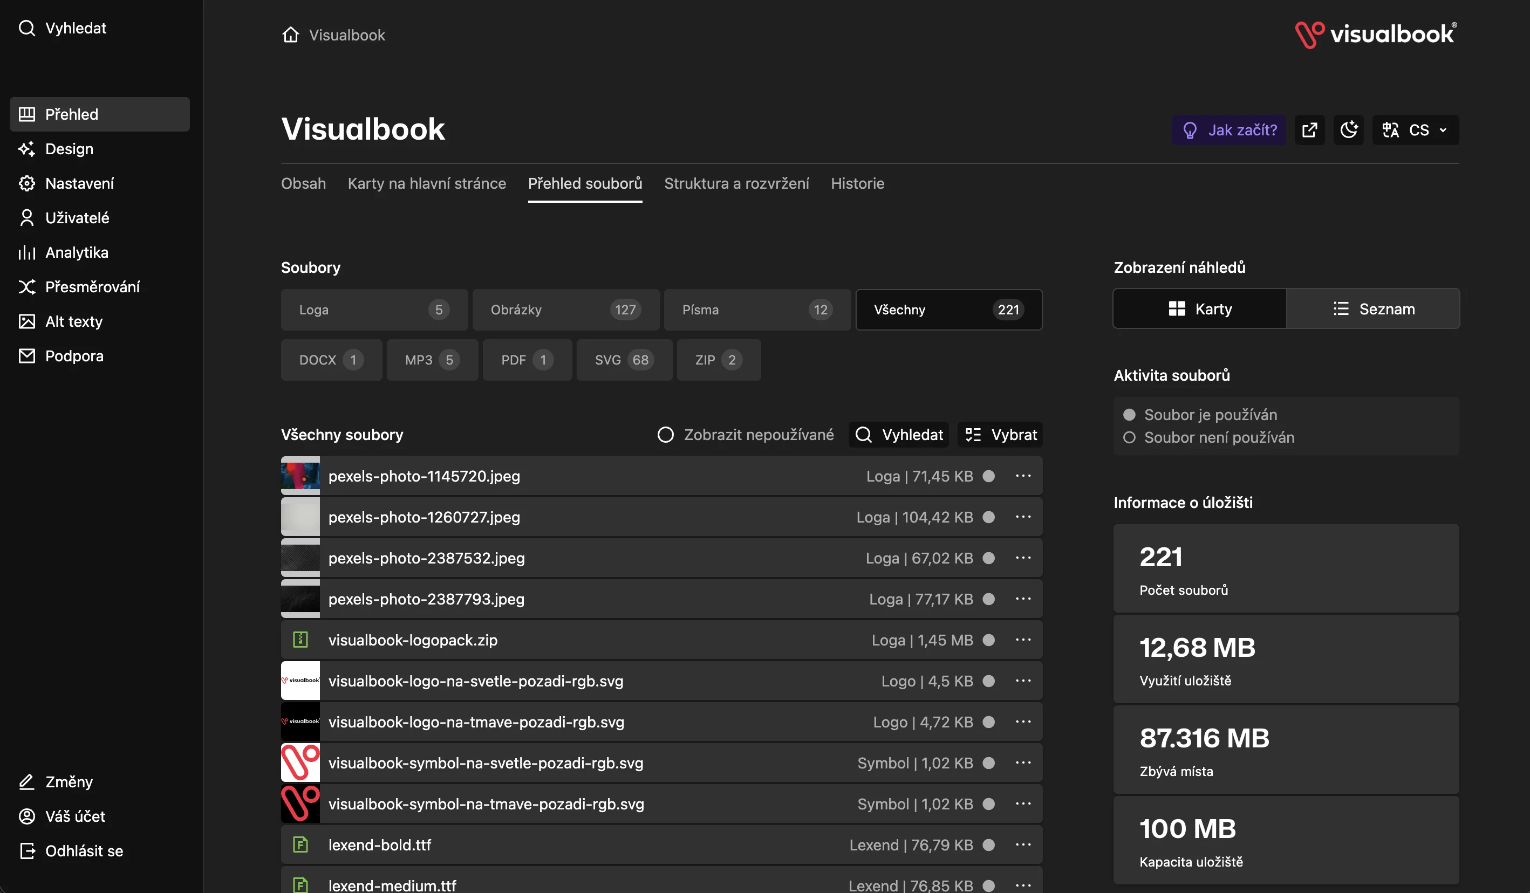Click usage status dot of pexels-photo-2387532.jpeg
This screenshot has width=1530, height=893.
(988, 558)
